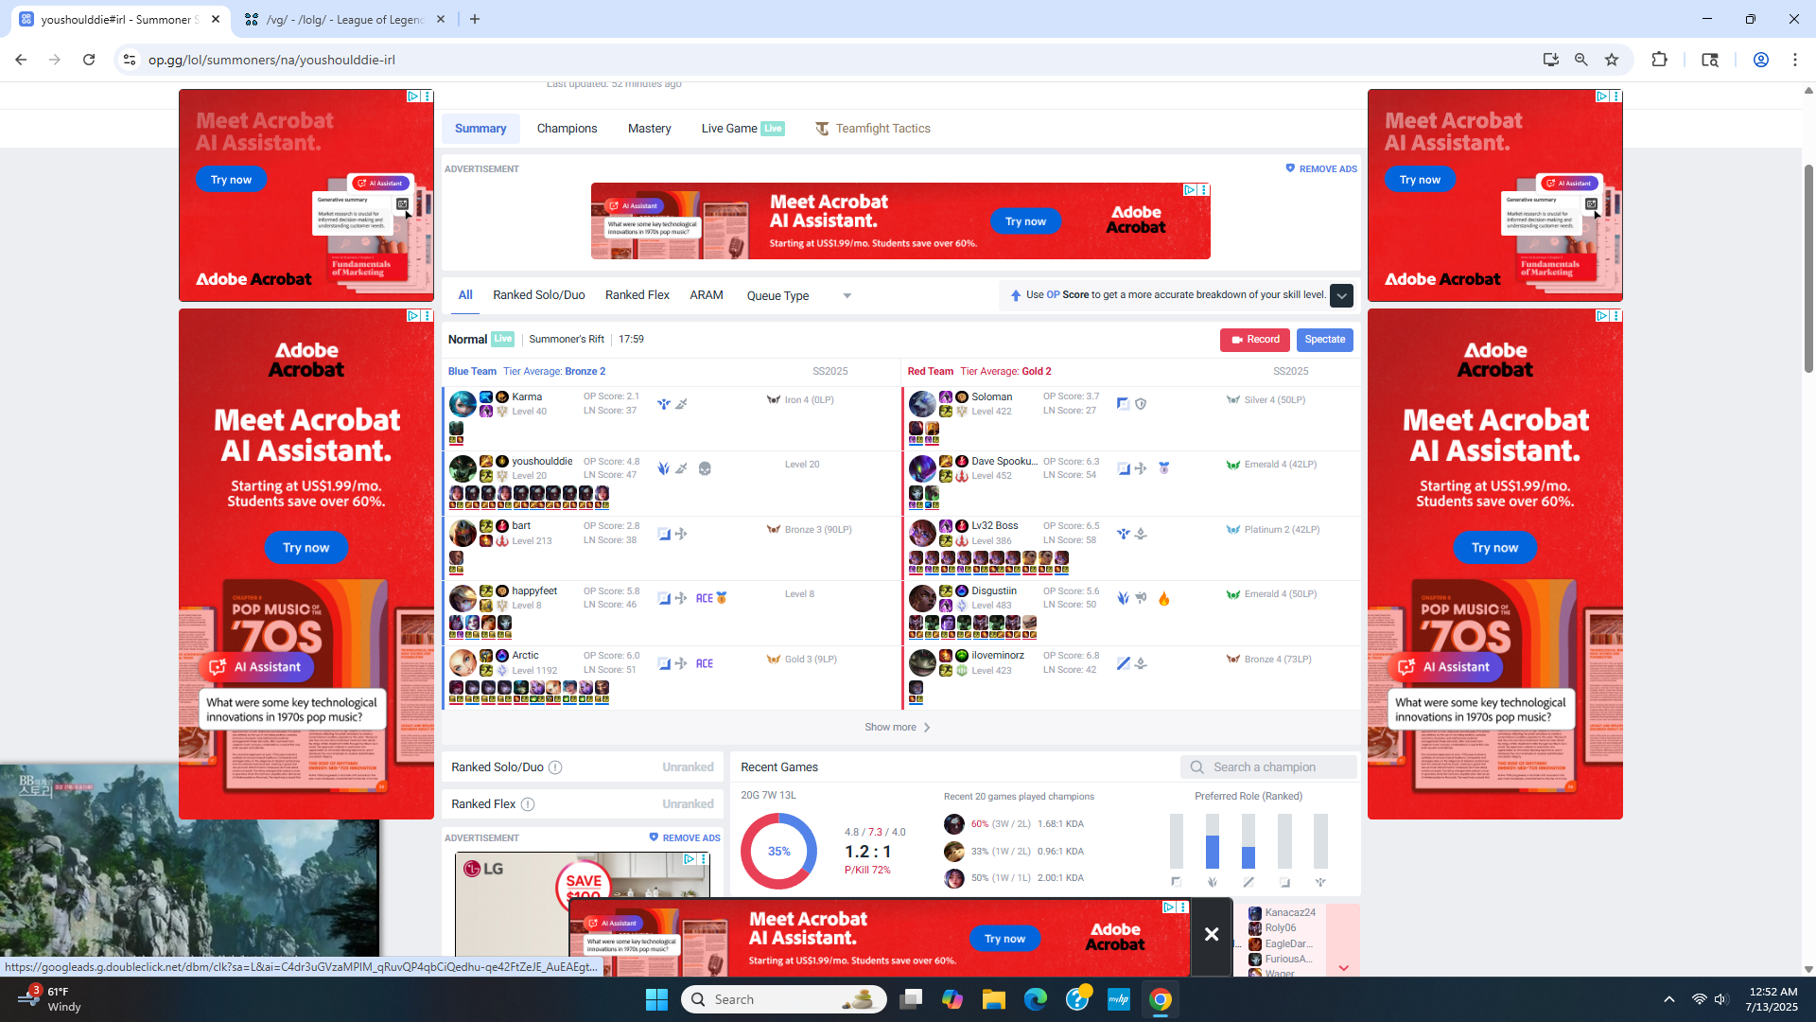
Task: Click the Spectate button
Action: (1324, 340)
